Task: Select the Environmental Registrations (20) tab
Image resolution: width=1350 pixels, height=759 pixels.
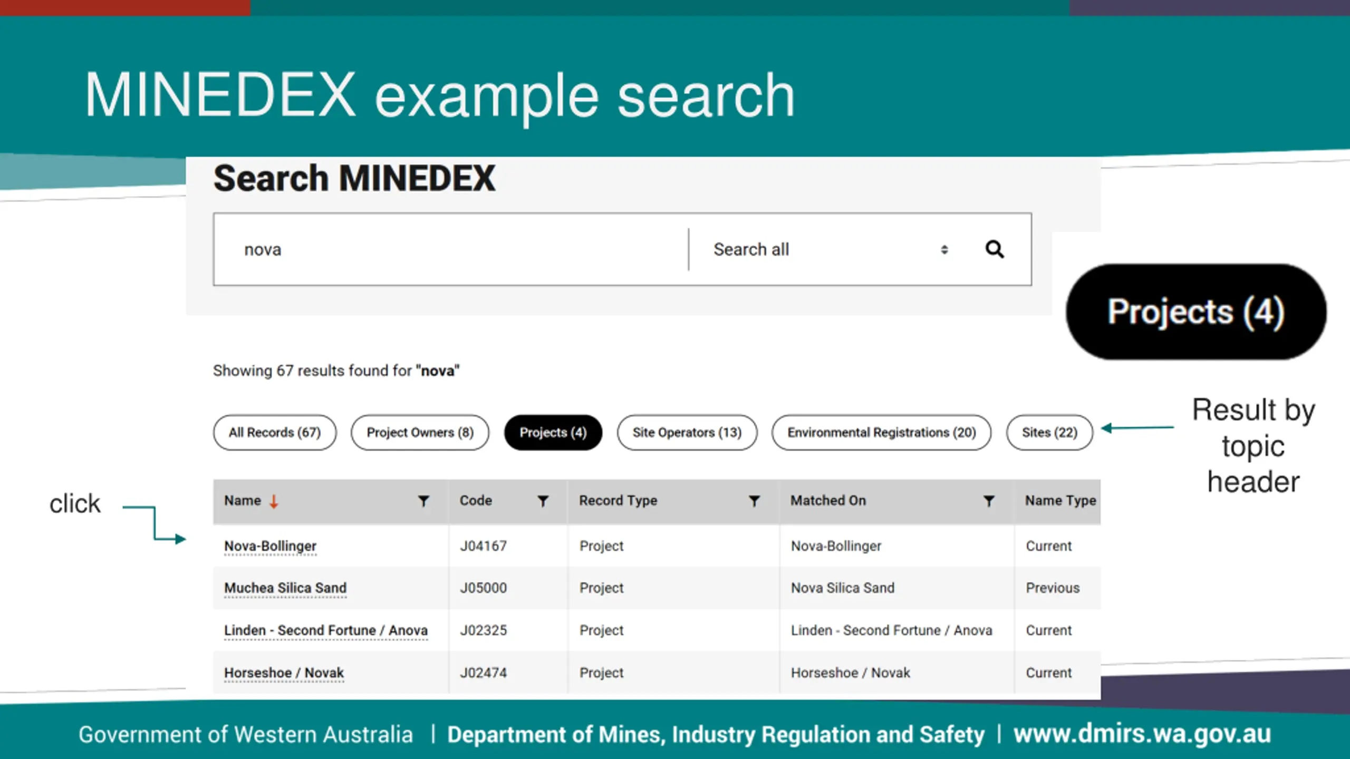Action: pos(882,432)
